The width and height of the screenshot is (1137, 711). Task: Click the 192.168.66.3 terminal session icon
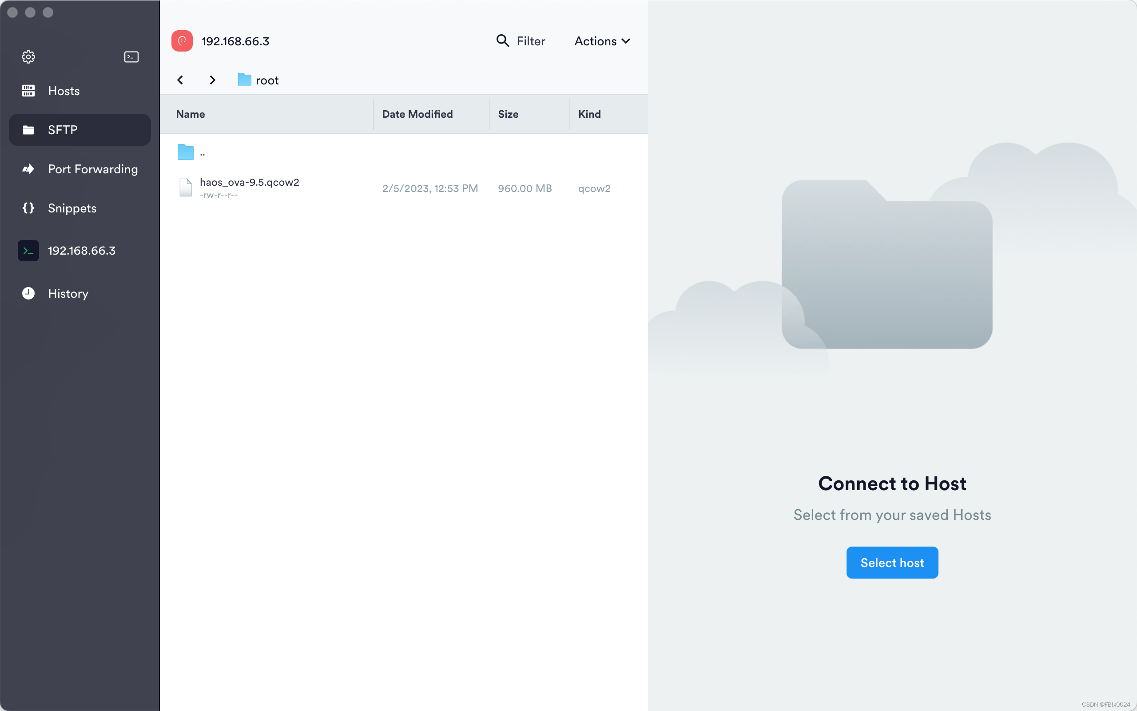(28, 251)
